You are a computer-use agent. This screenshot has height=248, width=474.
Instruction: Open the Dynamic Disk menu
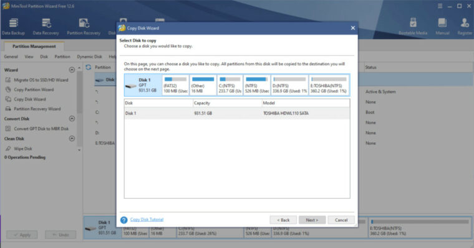coord(89,57)
